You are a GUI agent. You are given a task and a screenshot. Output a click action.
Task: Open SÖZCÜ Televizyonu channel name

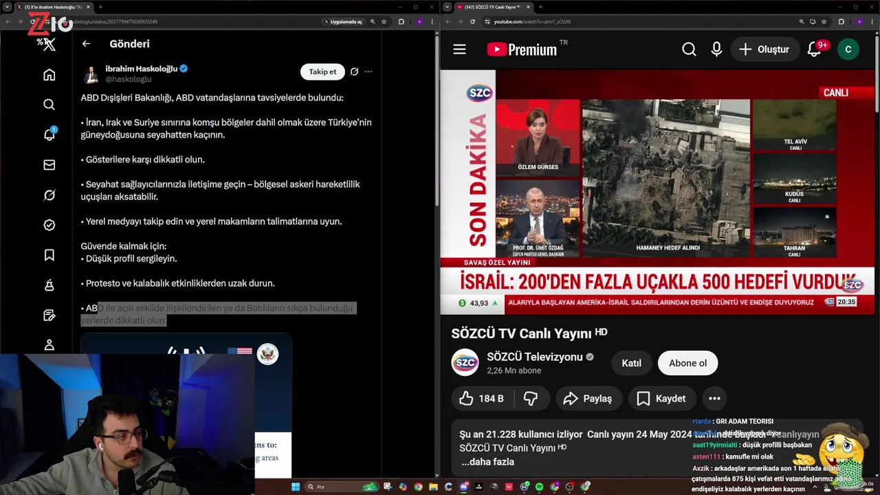[535, 357]
